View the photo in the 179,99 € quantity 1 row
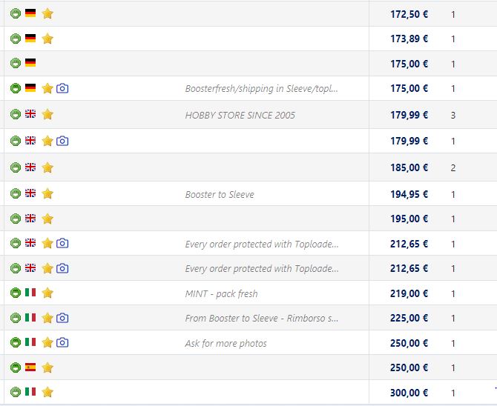Viewport: 497px width, 406px height. point(62,141)
